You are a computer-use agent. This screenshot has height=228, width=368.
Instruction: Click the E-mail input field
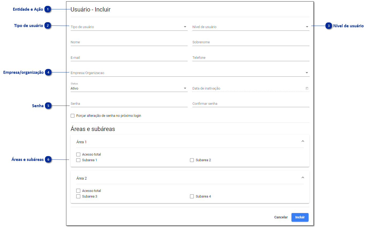pyautogui.click(x=129, y=58)
